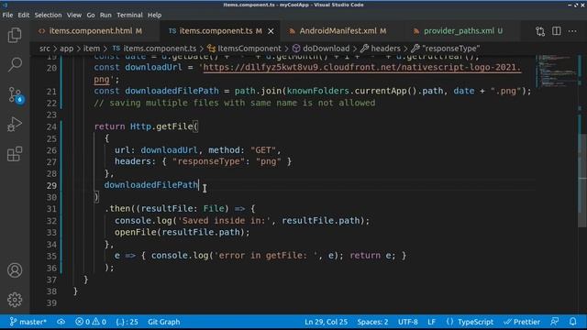Screen dimensions: 587x330
Task: Change indentation via Spaces: 2
Action: [x=372, y=322]
